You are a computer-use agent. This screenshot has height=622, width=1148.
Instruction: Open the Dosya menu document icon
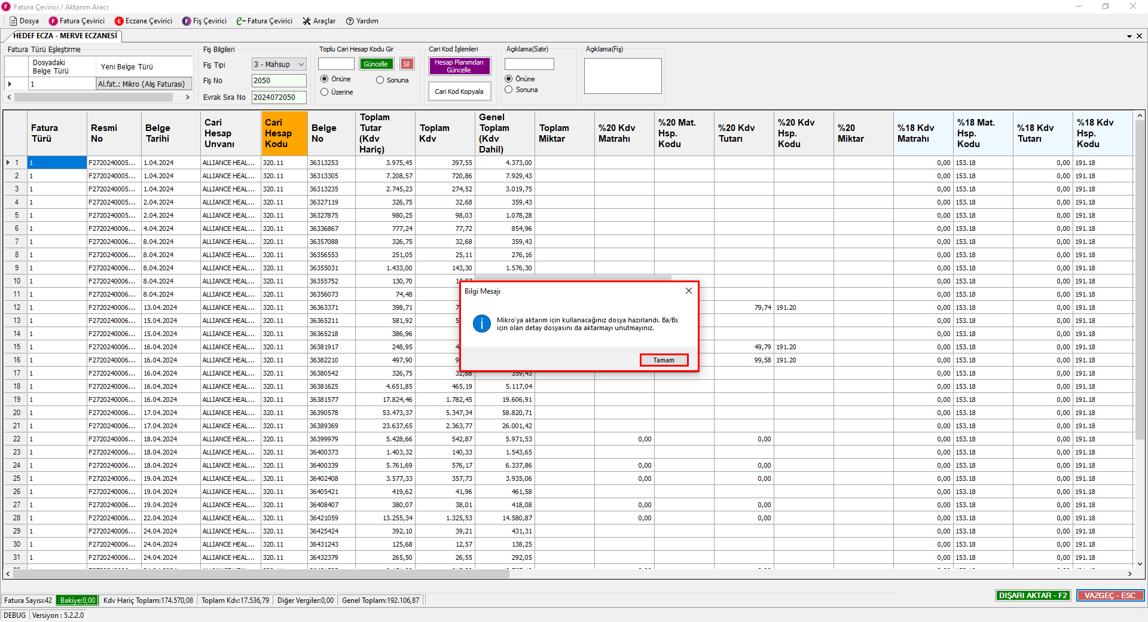13,21
